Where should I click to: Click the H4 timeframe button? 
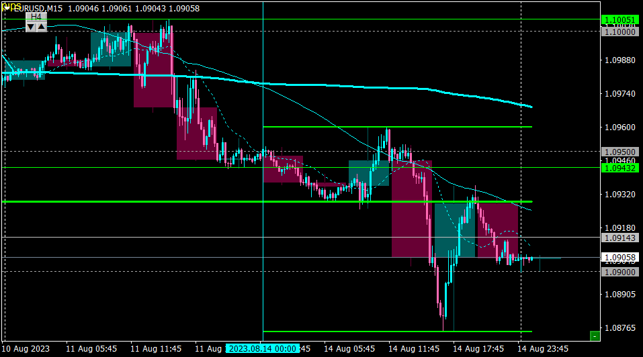pos(36,17)
